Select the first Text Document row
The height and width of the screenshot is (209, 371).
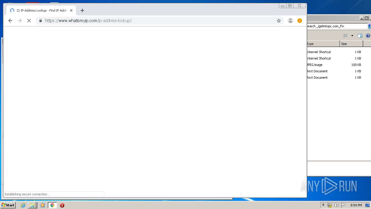pos(335,71)
